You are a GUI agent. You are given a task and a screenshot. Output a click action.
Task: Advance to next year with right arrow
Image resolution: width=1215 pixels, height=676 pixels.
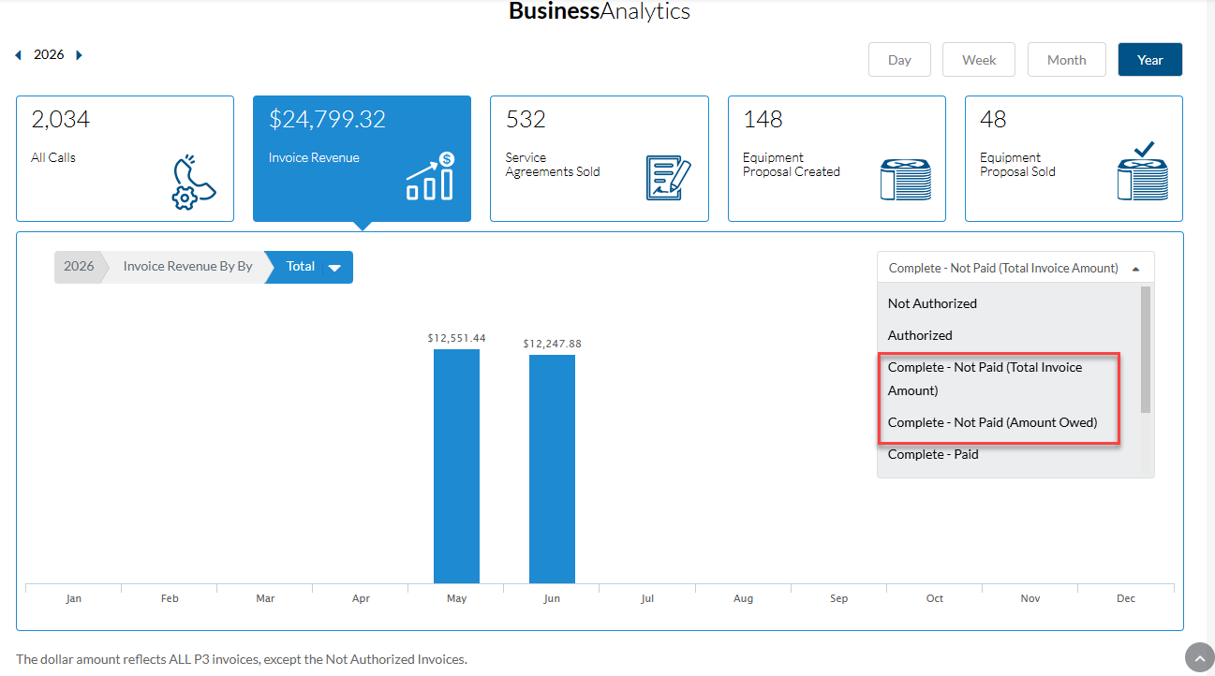click(x=79, y=55)
